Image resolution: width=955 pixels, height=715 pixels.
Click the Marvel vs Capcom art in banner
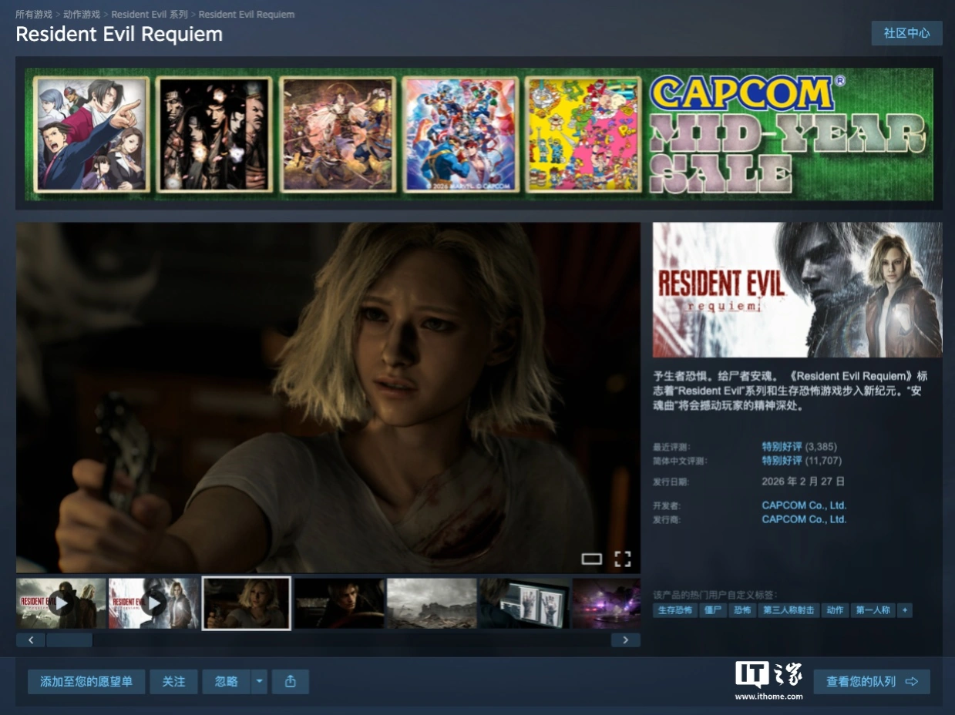point(460,134)
